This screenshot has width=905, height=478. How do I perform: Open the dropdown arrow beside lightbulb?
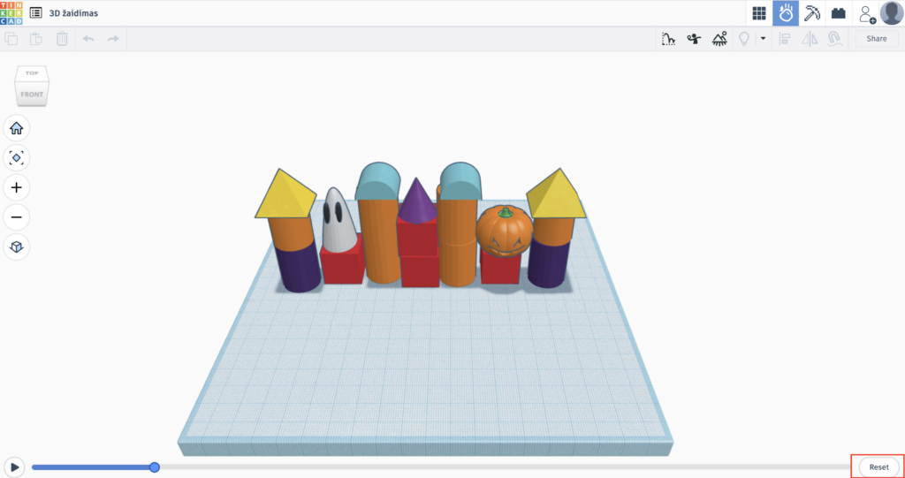click(x=763, y=39)
